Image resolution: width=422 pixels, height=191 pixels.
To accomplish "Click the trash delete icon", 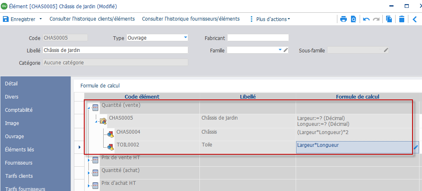I will [x=401, y=19].
